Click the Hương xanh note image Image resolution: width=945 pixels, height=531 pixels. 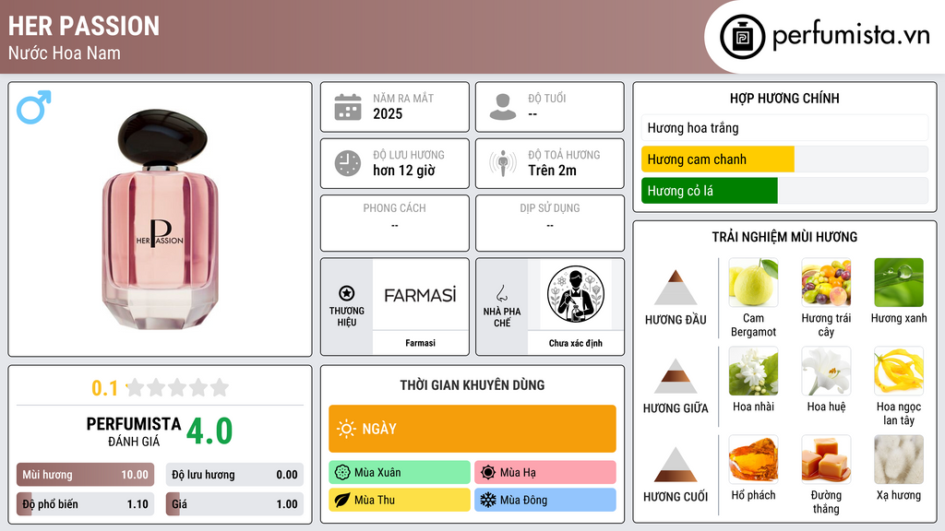[899, 282]
